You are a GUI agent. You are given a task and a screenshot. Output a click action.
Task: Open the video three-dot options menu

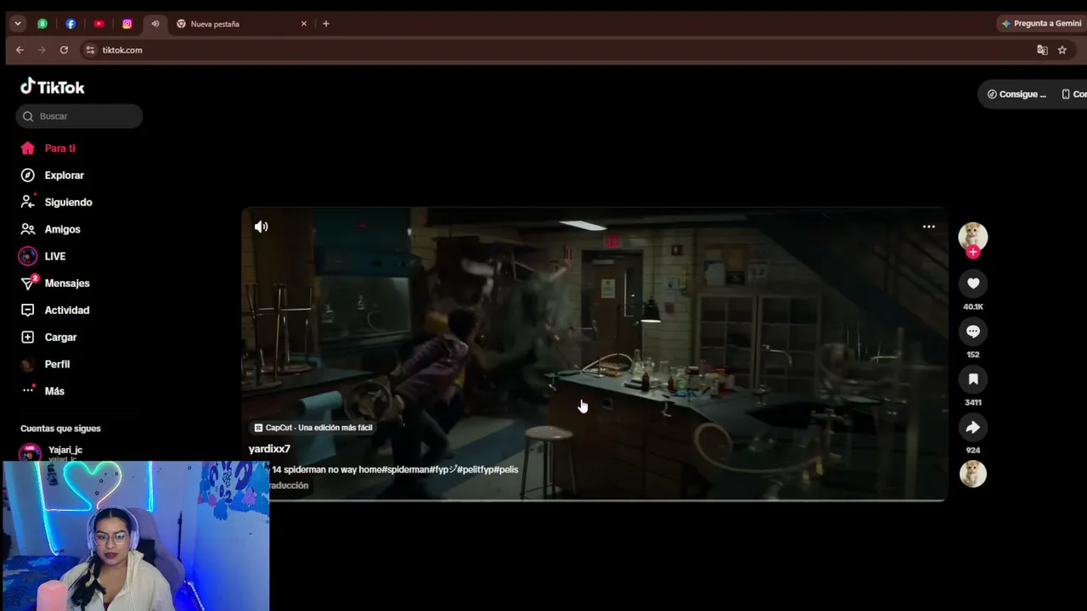coord(929,227)
